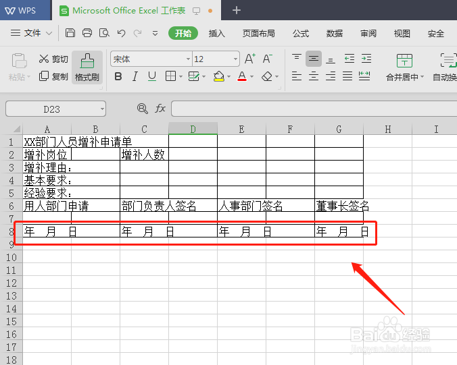The image size is (457, 365).
Task: Expand quick access toolbar customize arrow
Action: pyautogui.click(x=155, y=34)
